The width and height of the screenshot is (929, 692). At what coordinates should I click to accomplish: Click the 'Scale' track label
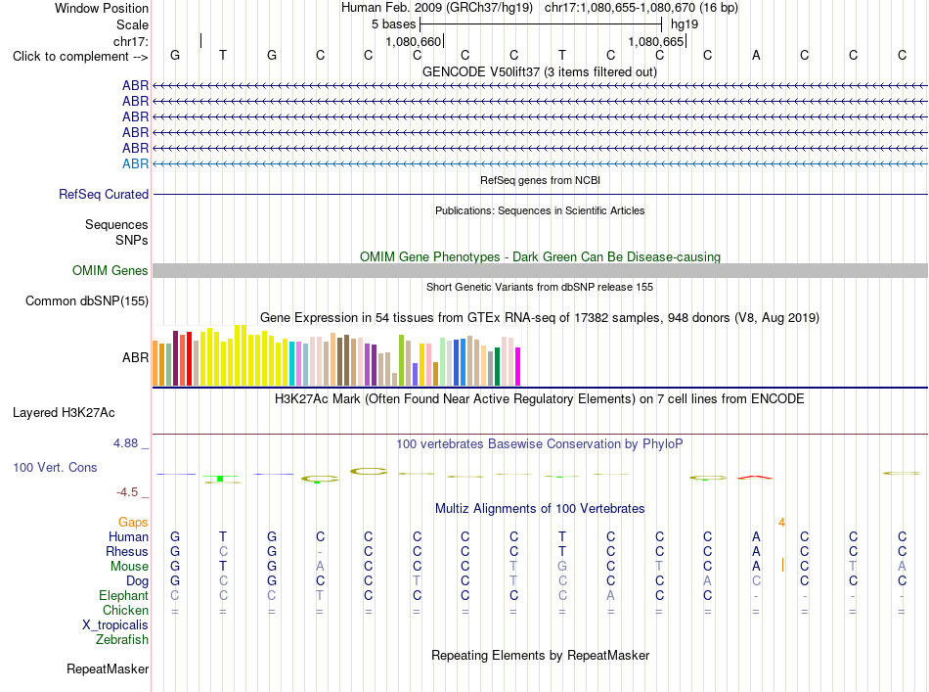coord(132,24)
